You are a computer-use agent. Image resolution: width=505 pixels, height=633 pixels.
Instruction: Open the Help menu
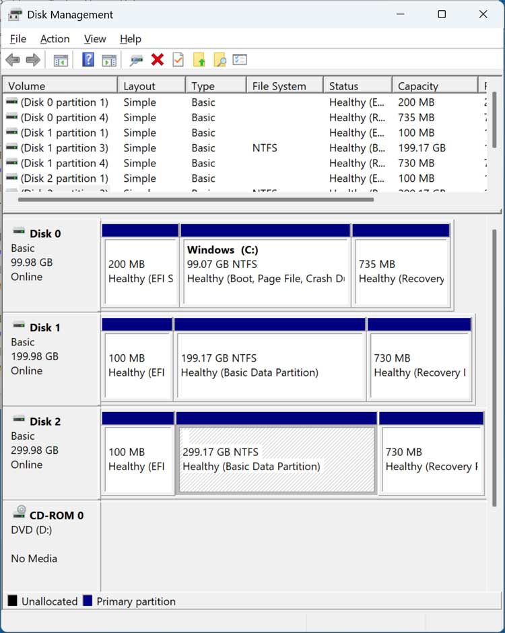[131, 39]
